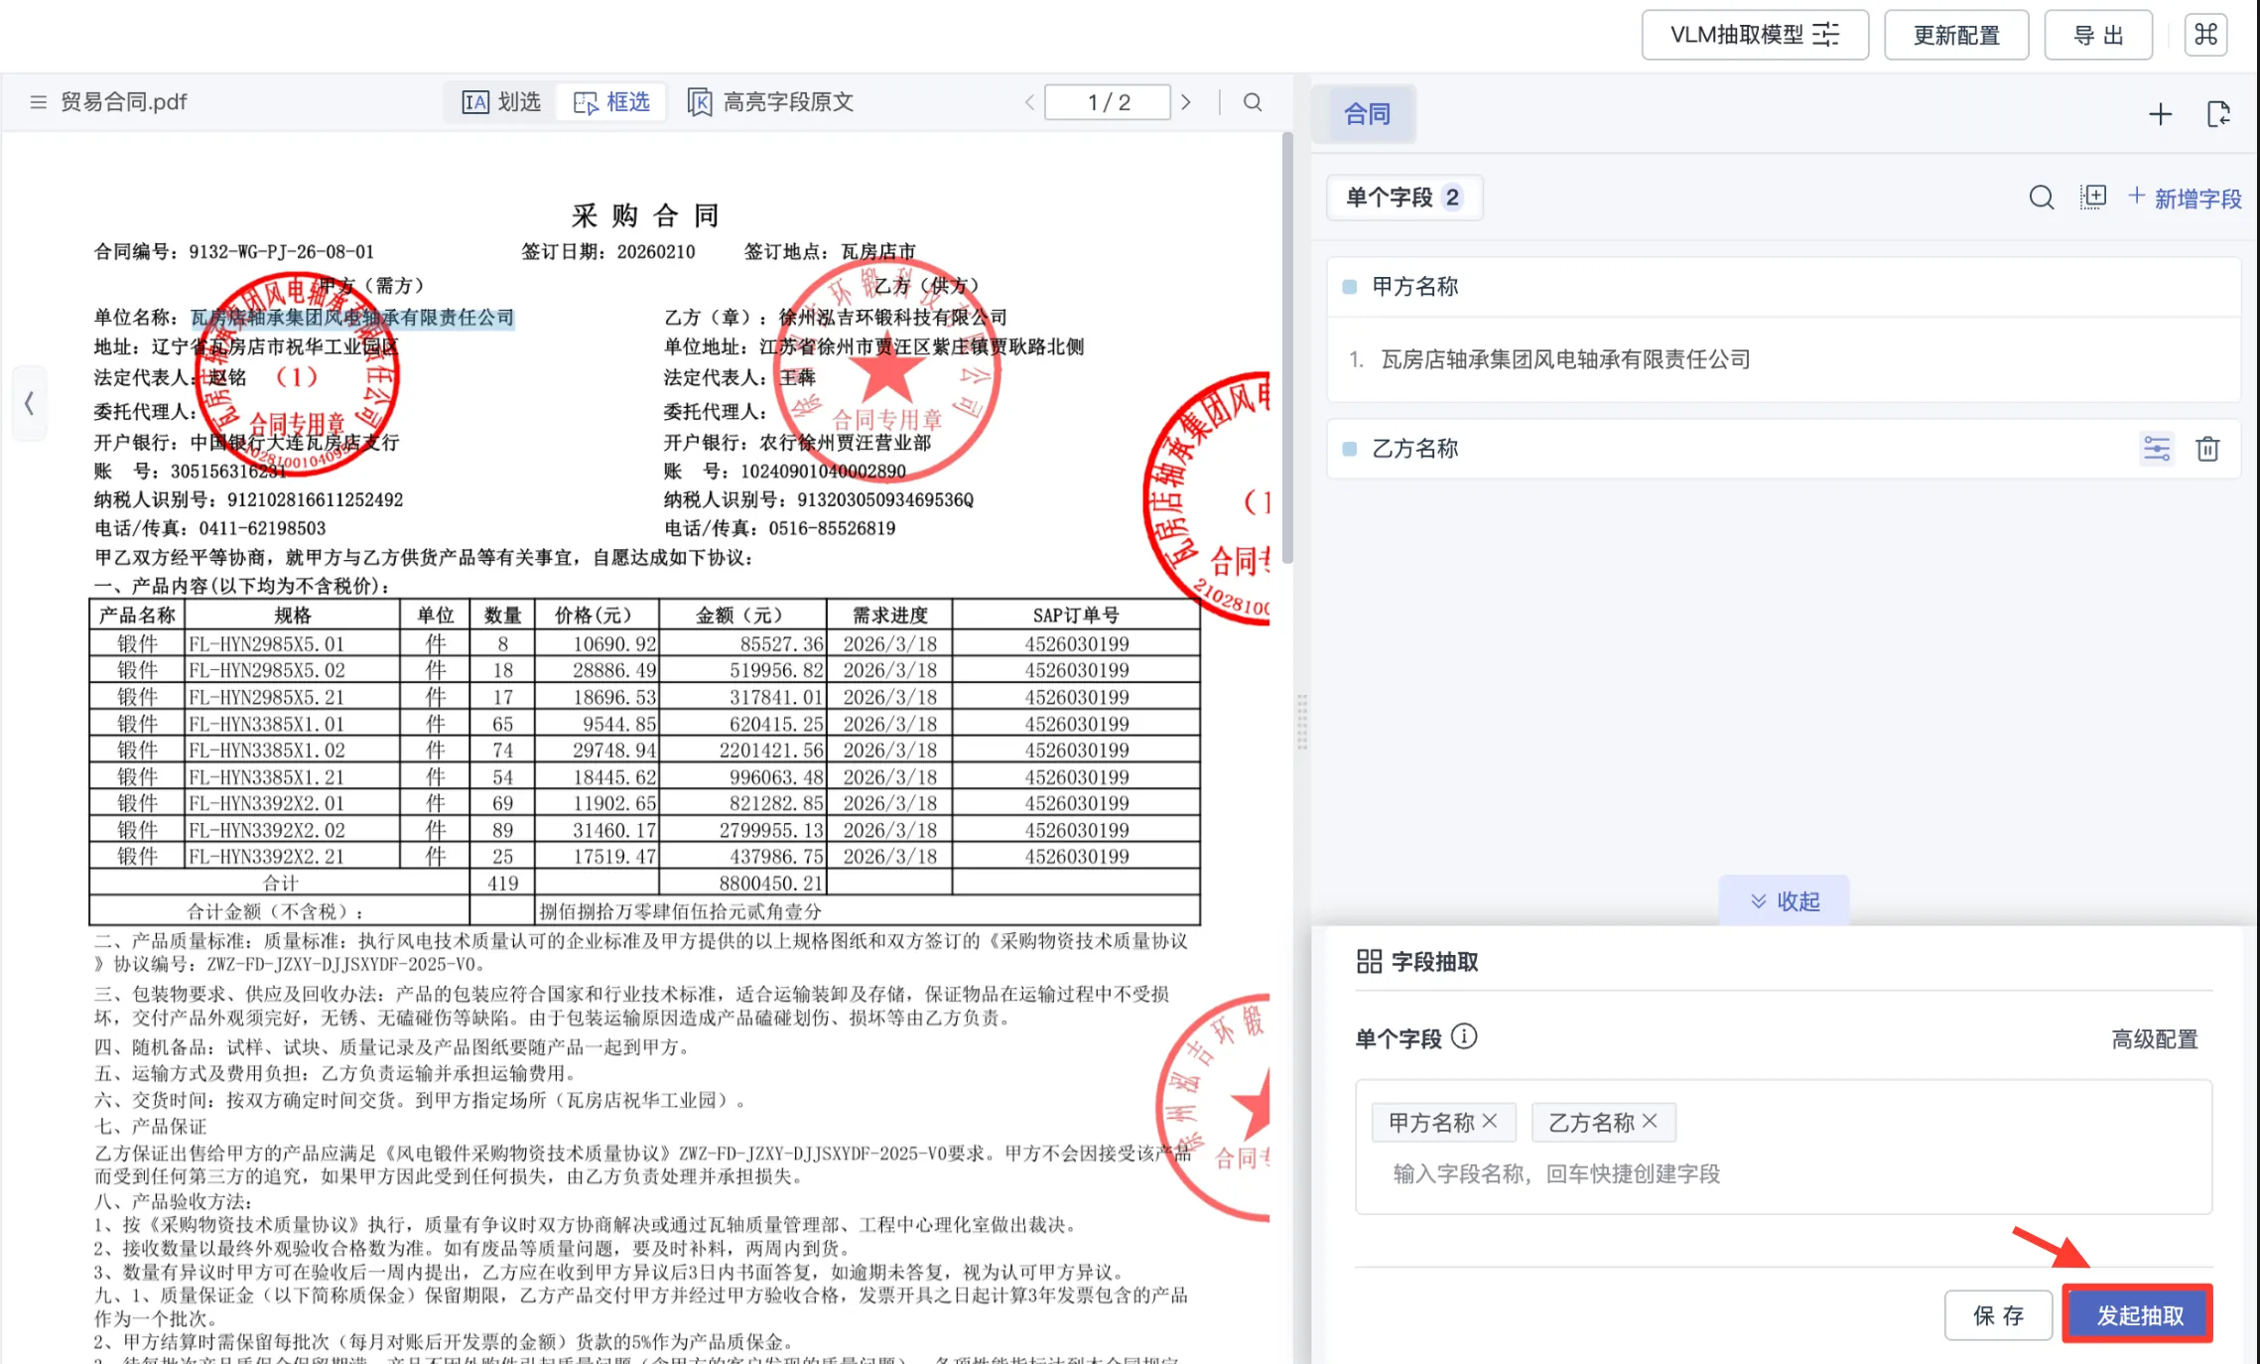Click the document import icon beside plus
Image resolution: width=2260 pixels, height=1364 pixels.
2218,114
